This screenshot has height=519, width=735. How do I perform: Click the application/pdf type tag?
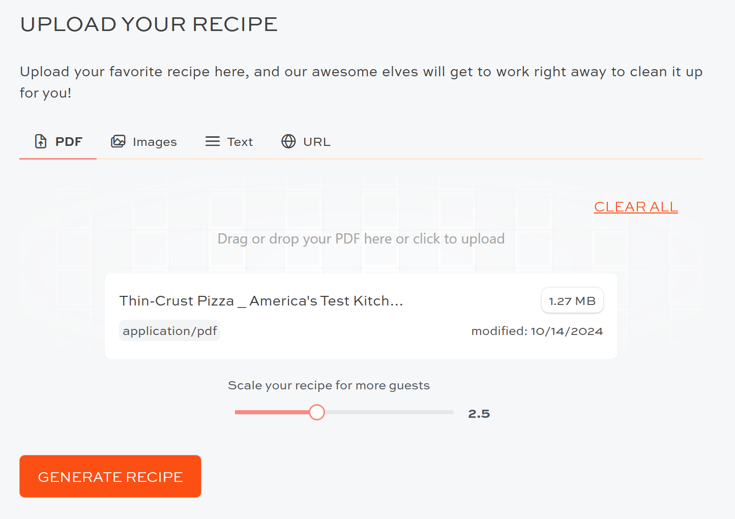(x=170, y=331)
